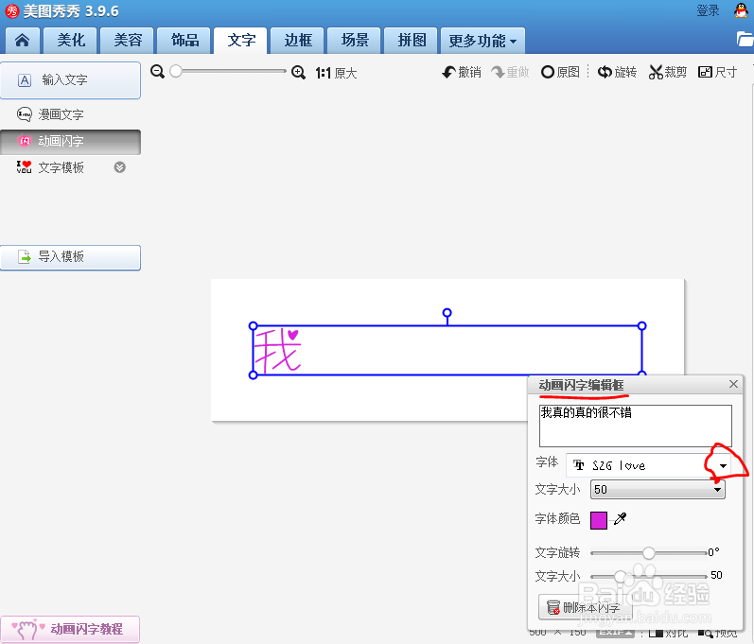Viewport: 754px width, 644px height.
Task: Switch to the 饰品 tab
Action: click(184, 41)
